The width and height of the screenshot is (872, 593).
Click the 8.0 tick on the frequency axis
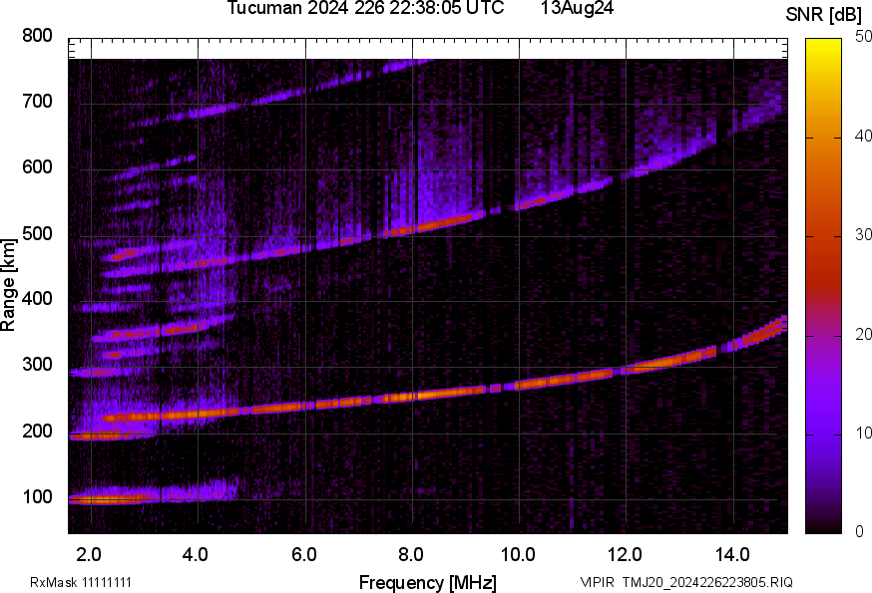(411, 553)
